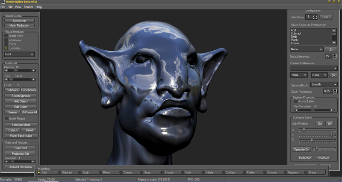Click the Max Undo stepper arrows
Viewport: 342px width, 182px height.
tap(315, 17)
